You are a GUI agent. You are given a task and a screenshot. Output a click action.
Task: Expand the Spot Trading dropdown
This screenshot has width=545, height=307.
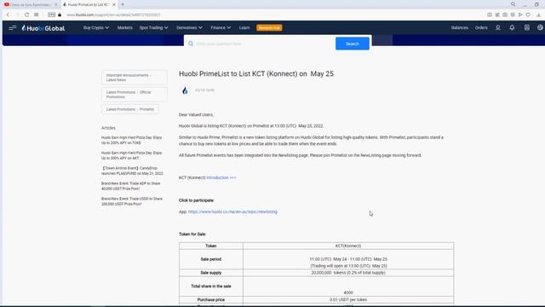point(153,27)
